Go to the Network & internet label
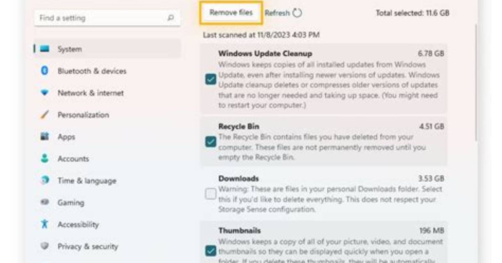The width and height of the screenshot is (502, 263). click(x=91, y=93)
